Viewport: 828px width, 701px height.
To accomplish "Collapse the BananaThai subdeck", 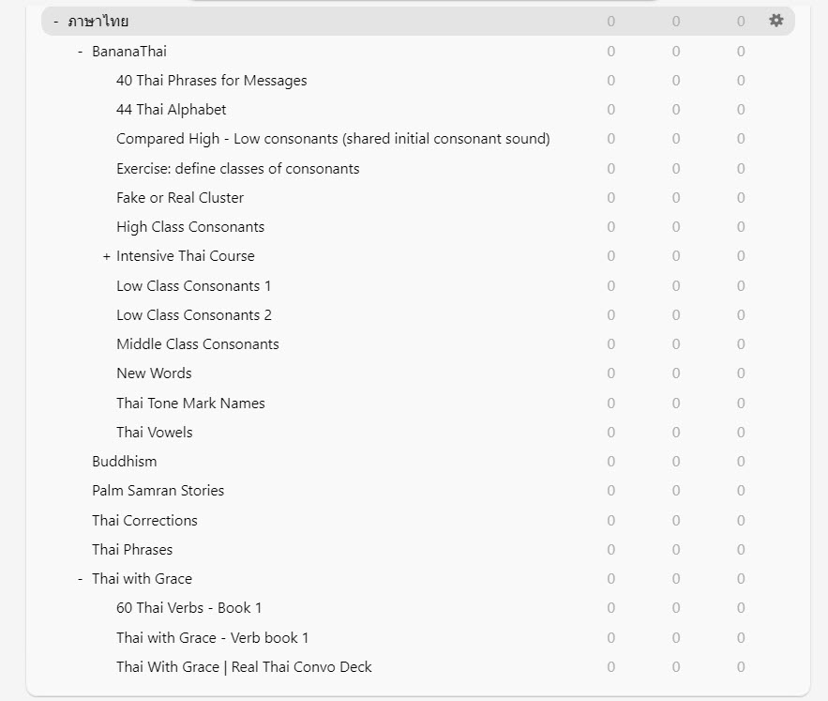I will (81, 52).
